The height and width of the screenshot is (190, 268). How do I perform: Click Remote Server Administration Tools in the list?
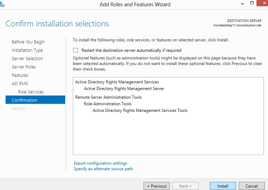[108, 97]
